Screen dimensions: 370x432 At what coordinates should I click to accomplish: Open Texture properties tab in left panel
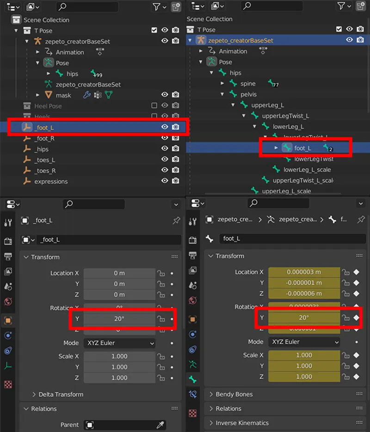coord(8,384)
